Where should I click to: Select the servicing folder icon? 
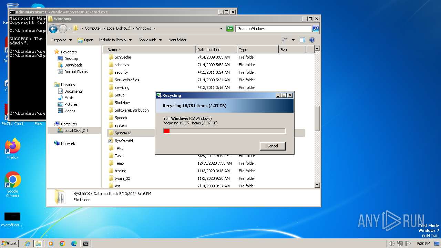pyautogui.click(x=111, y=87)
